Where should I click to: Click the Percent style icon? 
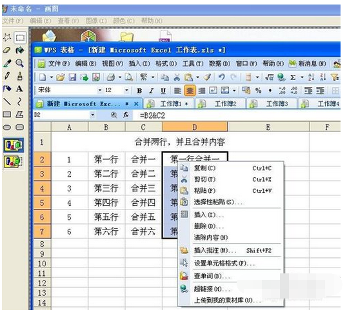point(258,90)
